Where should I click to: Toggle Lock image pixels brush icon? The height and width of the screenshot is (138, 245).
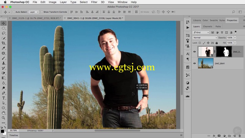(x=204, y=43)
